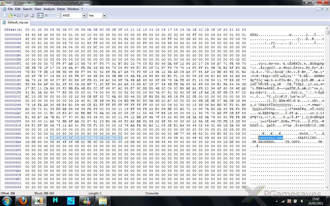This screenshot has width=330, height=206.
Task: Open the Extras menu
Action: [61, 9]
